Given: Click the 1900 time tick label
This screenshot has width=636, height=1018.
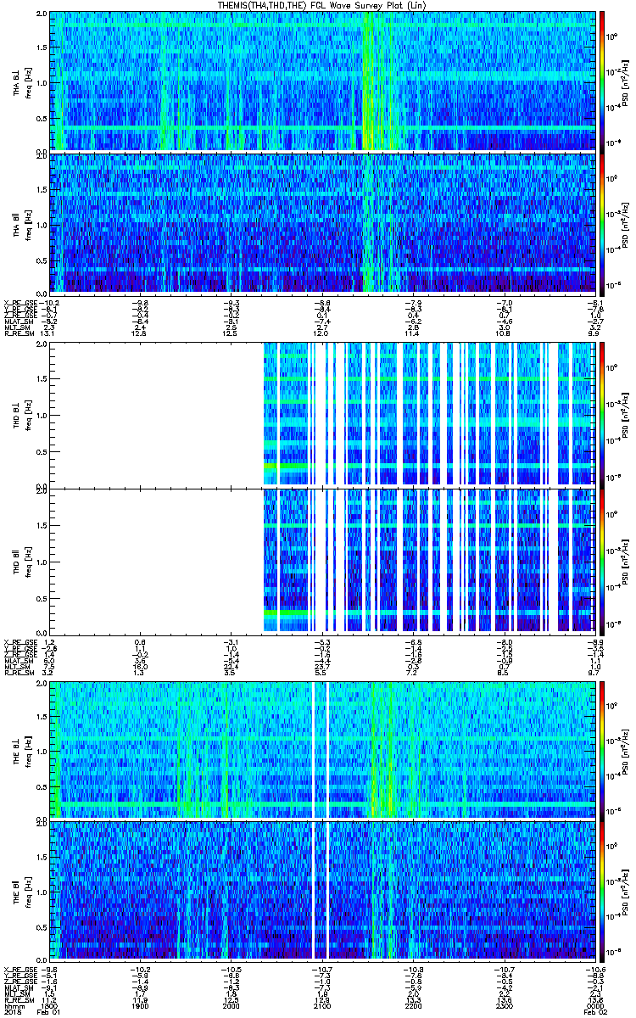Looking at the screenshot, I should [x=140, y=1005].
